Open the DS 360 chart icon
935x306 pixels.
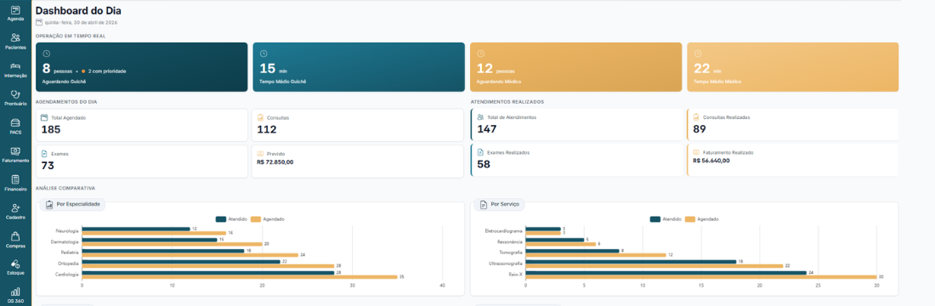15,292
